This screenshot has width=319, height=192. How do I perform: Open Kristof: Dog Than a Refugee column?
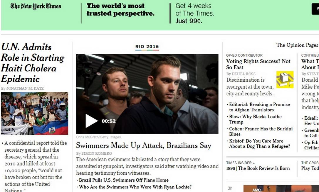point(260,144)
